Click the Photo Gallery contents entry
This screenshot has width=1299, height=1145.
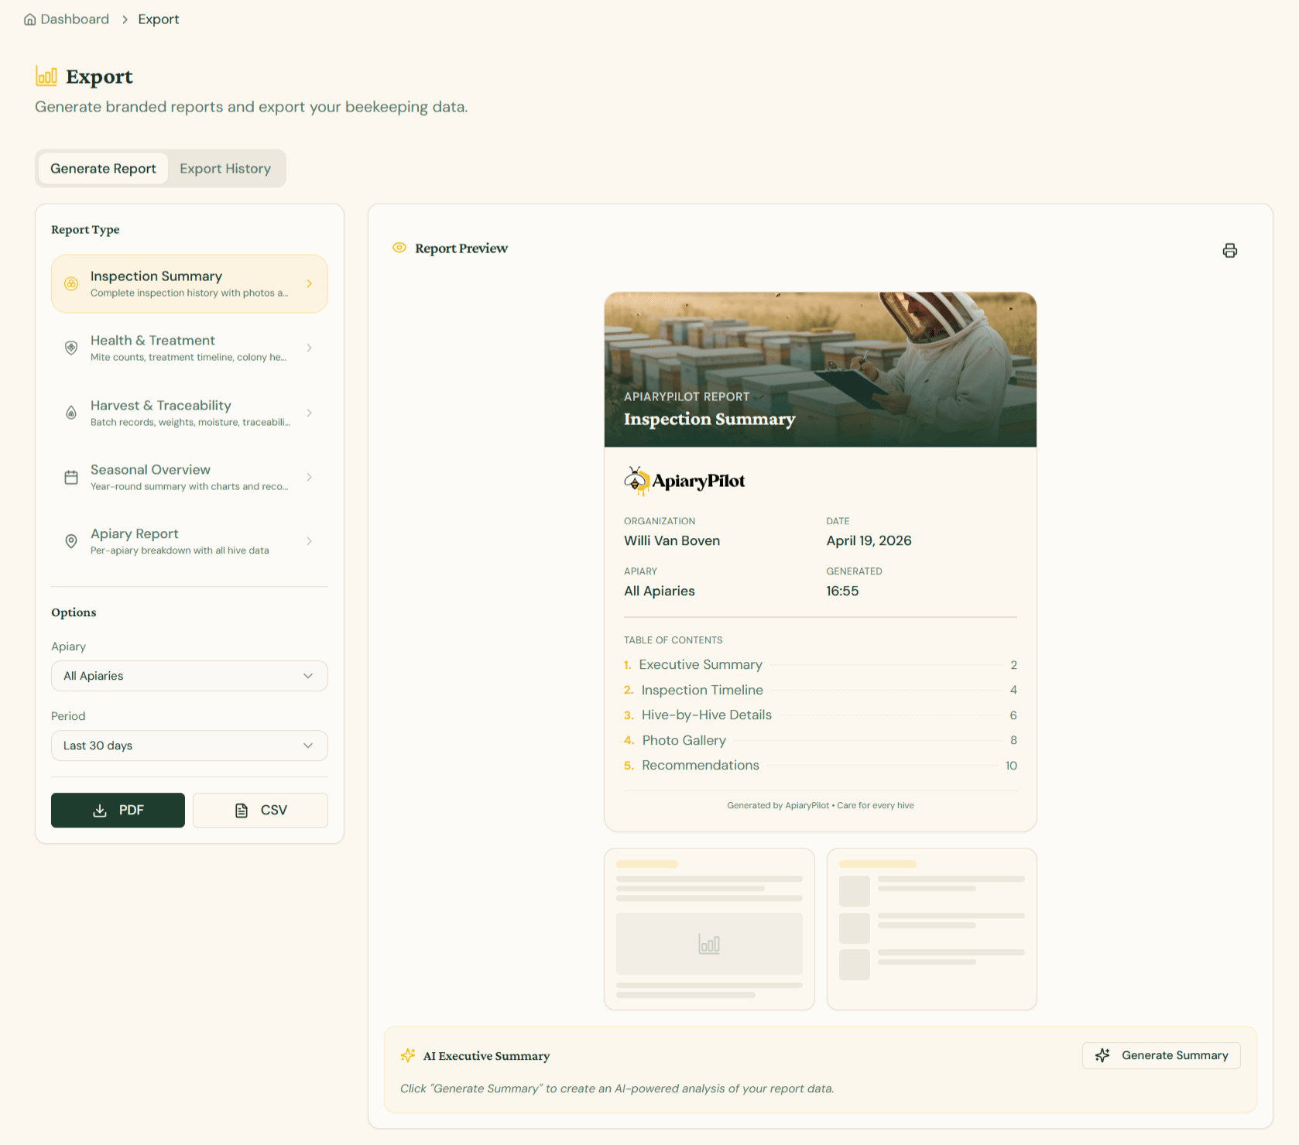point(820,740)
